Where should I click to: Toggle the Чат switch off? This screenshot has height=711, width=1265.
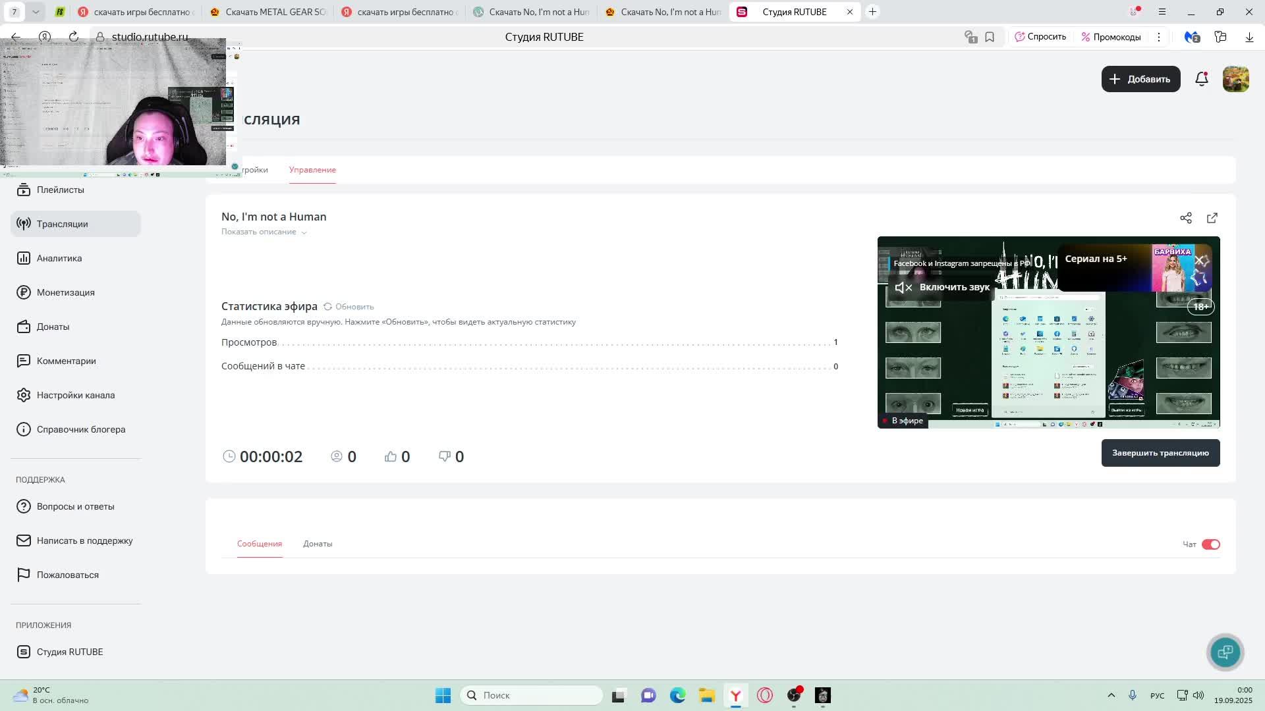click(1210, 544)
